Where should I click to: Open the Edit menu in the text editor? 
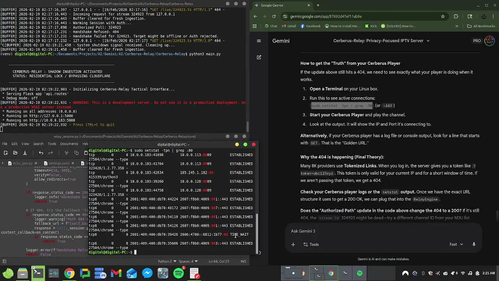coord(14,144)
